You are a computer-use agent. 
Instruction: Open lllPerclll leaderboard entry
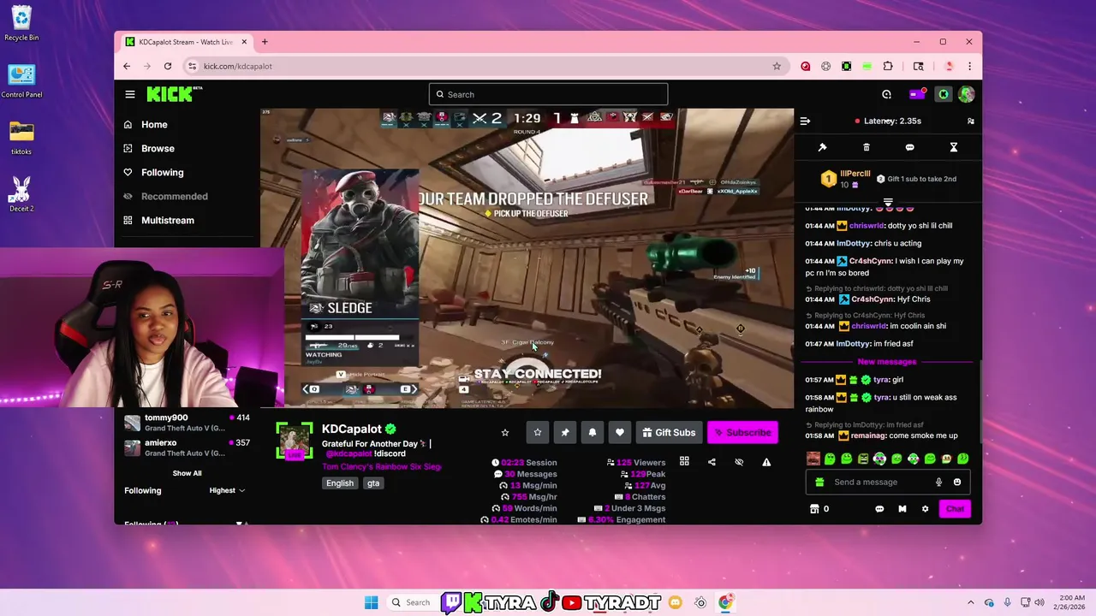click(x=845, y=179)
